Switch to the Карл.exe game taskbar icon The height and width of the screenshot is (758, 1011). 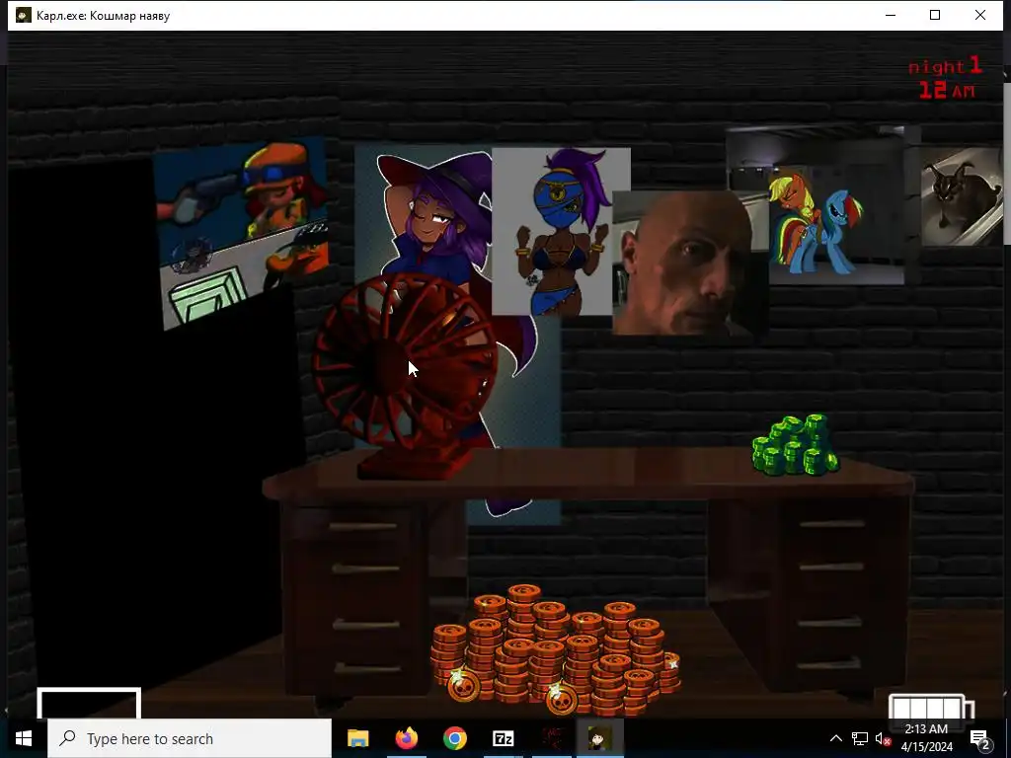(600, 738)
